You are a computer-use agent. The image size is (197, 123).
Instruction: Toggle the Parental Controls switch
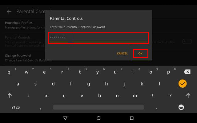pyautogui.click(x=187, y=42)
